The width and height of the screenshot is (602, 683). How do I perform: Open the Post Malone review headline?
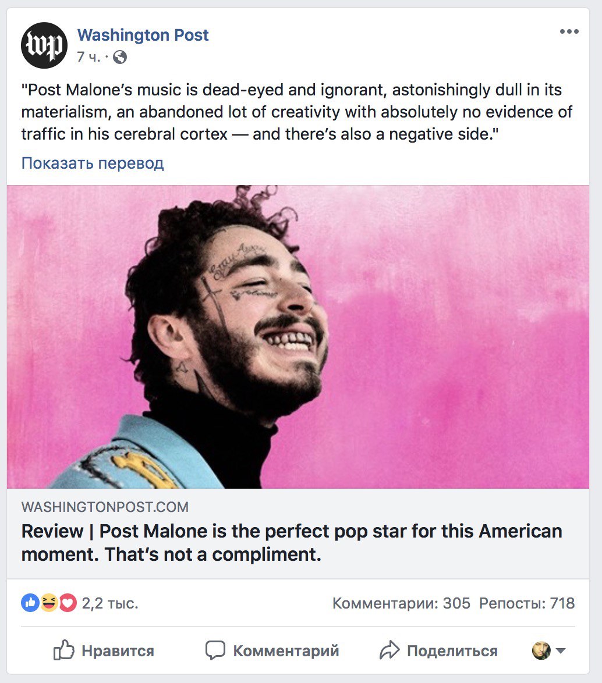(292, 543)
